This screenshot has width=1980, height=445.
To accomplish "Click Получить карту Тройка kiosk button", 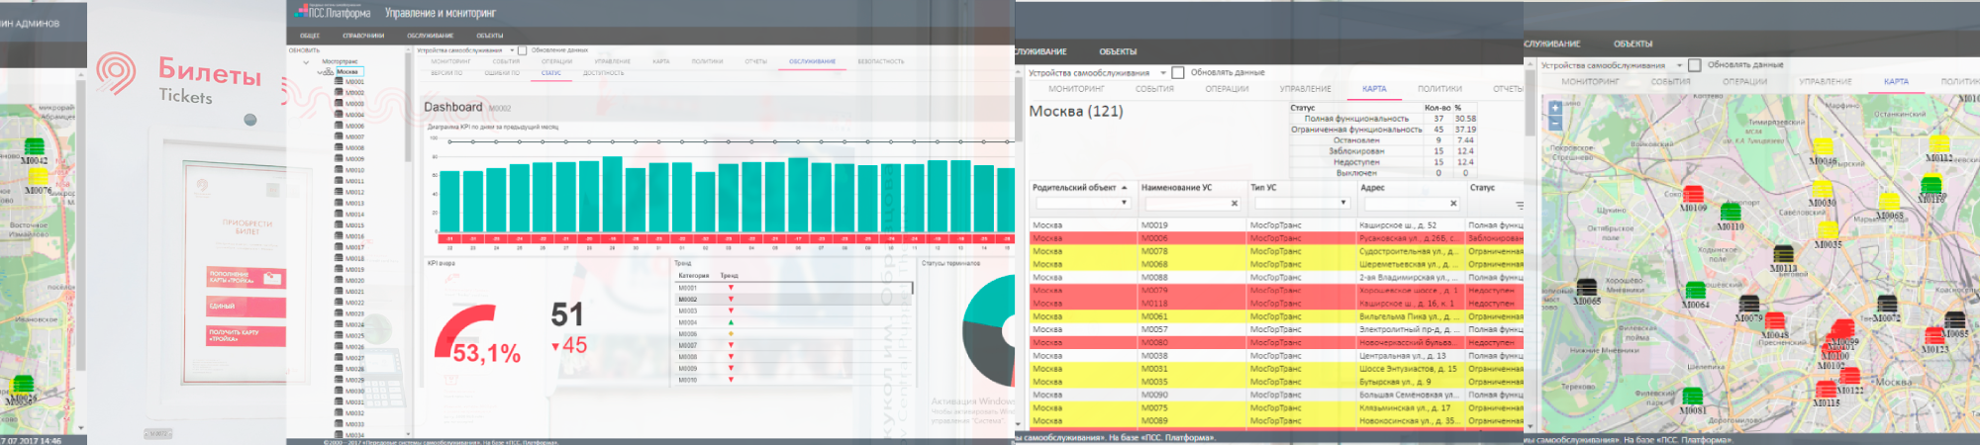I will (x=247, y=336).
